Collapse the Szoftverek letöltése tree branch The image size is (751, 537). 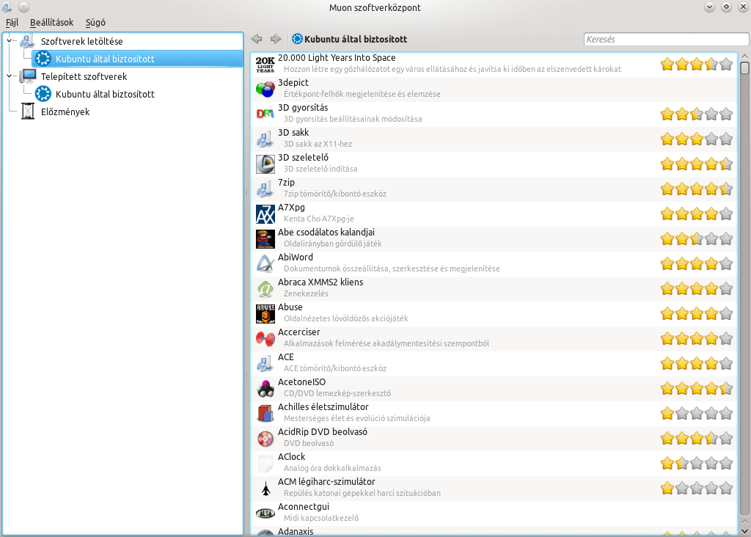(9, 41)
